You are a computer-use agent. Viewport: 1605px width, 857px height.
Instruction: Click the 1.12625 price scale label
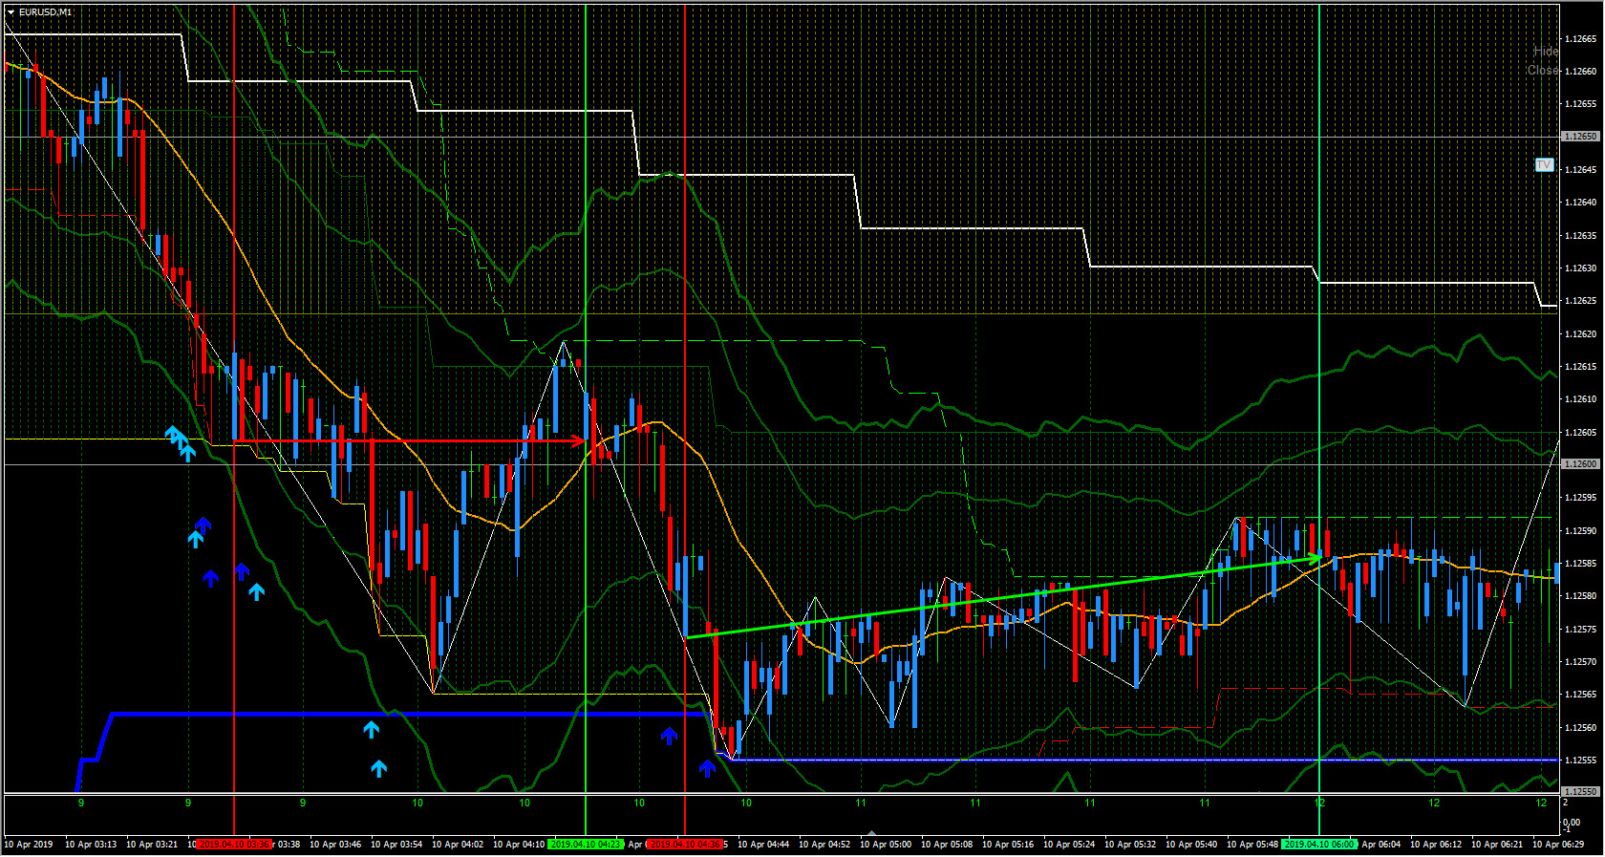[x=1580, y=301]
